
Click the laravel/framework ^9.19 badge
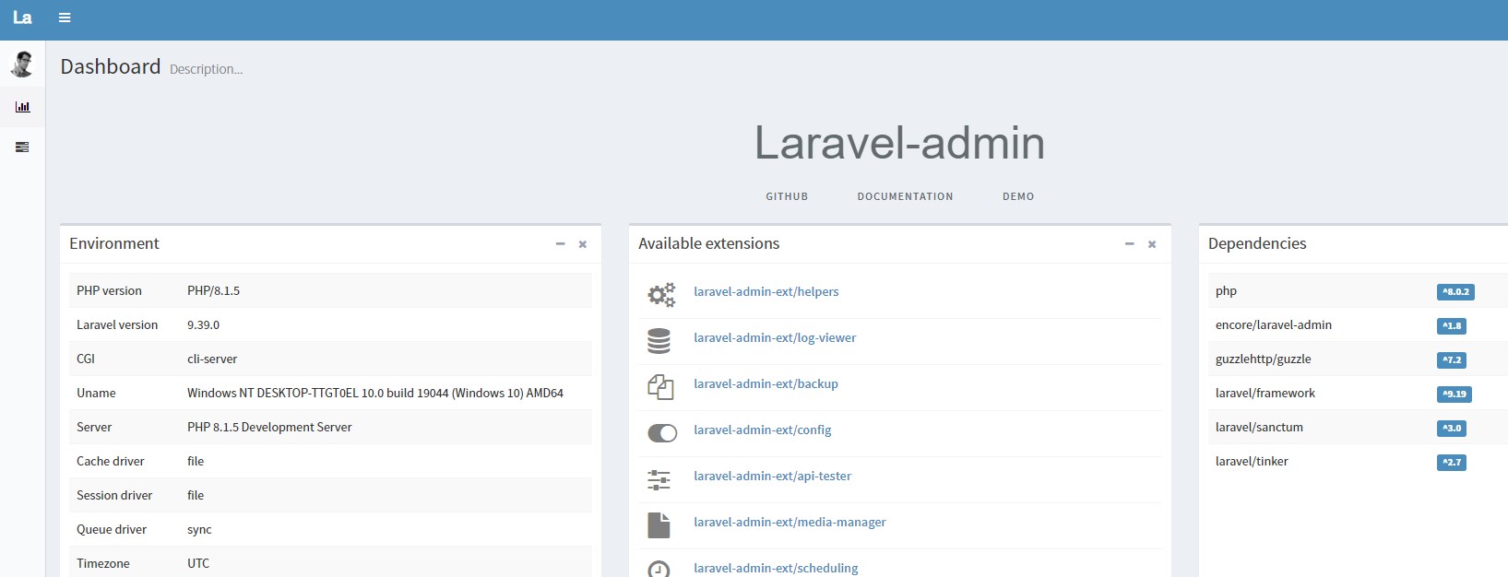1455,394
